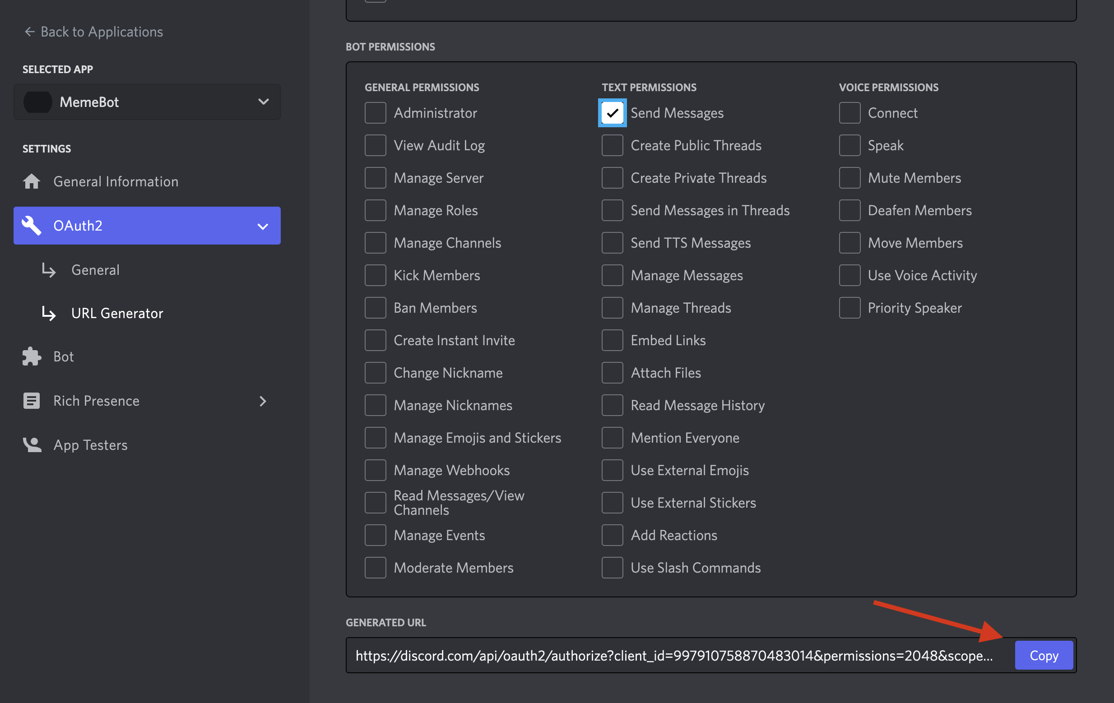Tick the Embed Links checkbox
The width and height of the screenshot is (1114, 703).
(612, 340)
